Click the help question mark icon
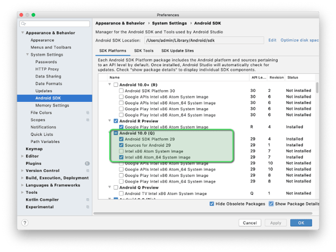336x252 pixels. [25, 223]
